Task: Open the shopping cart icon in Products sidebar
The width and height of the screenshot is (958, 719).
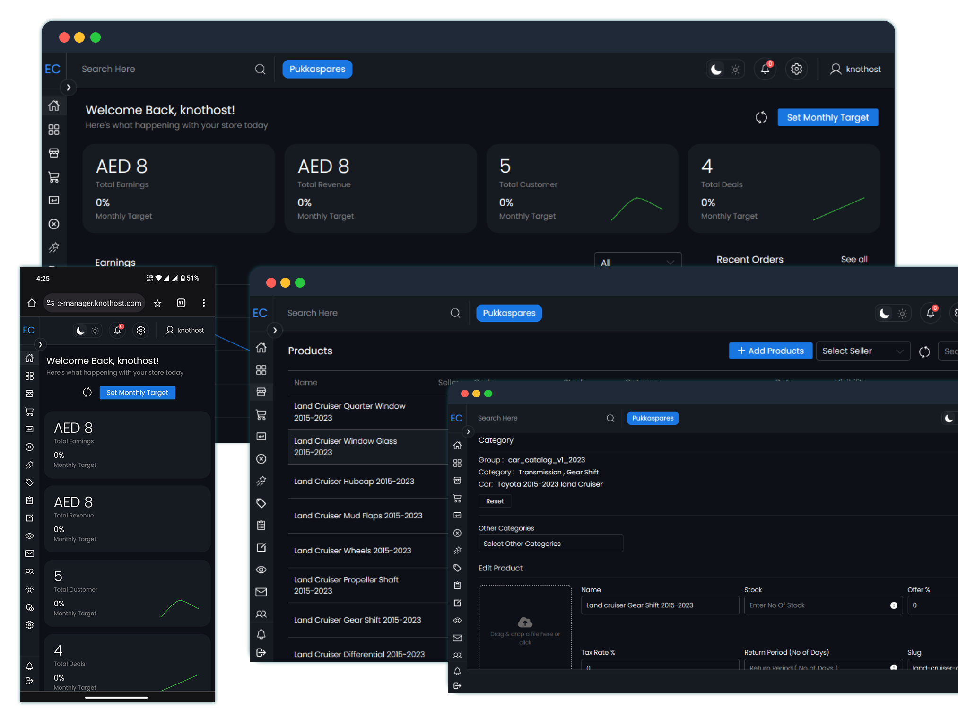Action: [261, 415]
